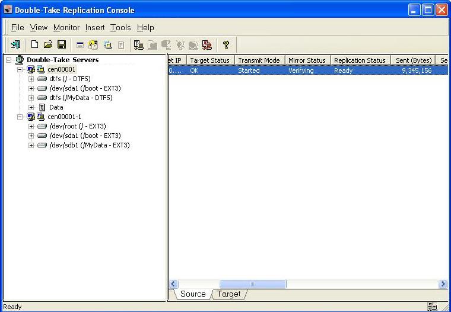451x312 pixels.
Task: Click the Mirror Status column header
Action: coord(307,60)
